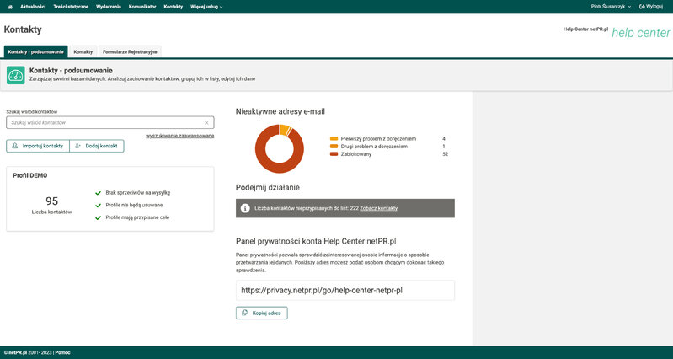This screenshot has height=359, width=673.
Task: Click the dashboard gauge icon beside Kontakty - podsumowanie
Action: click(x=15, y=75)
